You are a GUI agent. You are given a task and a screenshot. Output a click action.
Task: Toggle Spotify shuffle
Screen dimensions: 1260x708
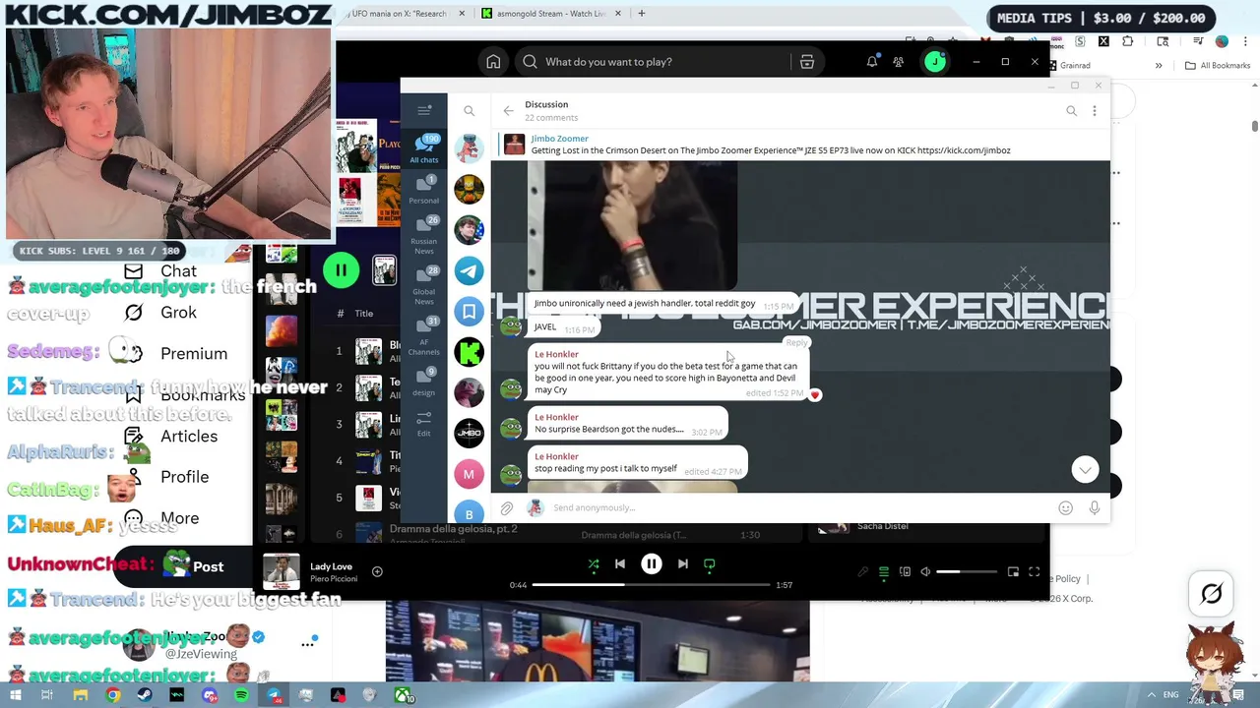[594, 564]
